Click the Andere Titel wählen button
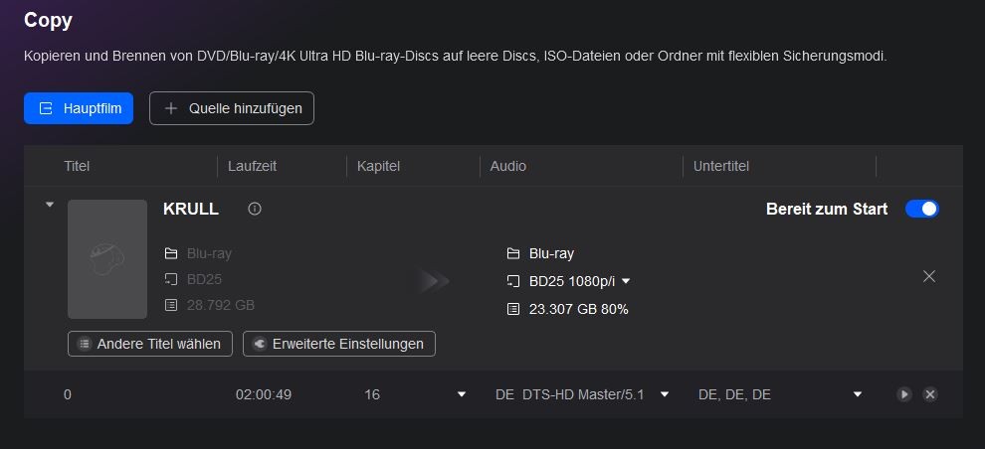 [150, 344]
